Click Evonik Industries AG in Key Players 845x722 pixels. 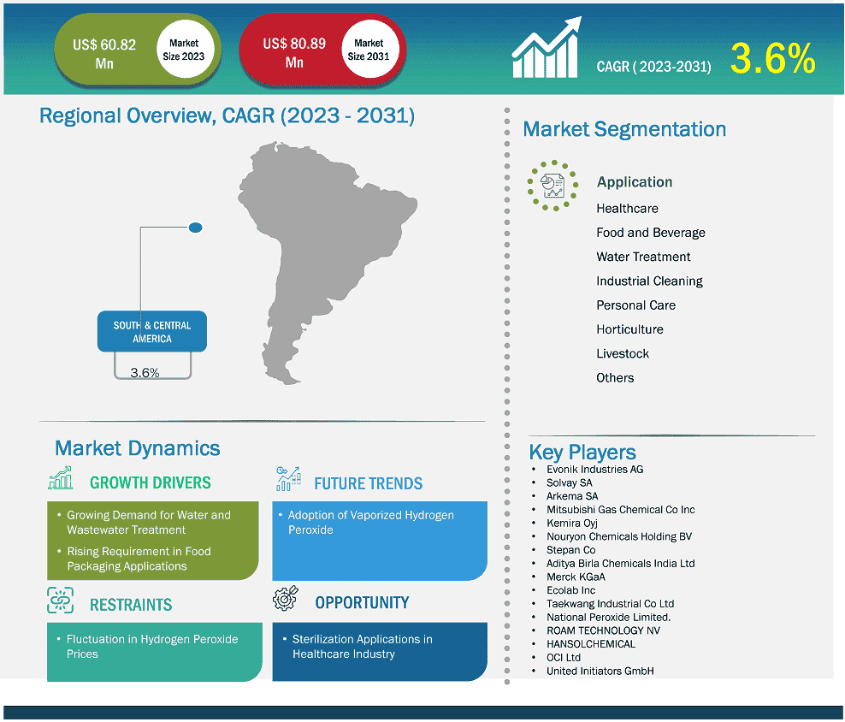point(594,469)
